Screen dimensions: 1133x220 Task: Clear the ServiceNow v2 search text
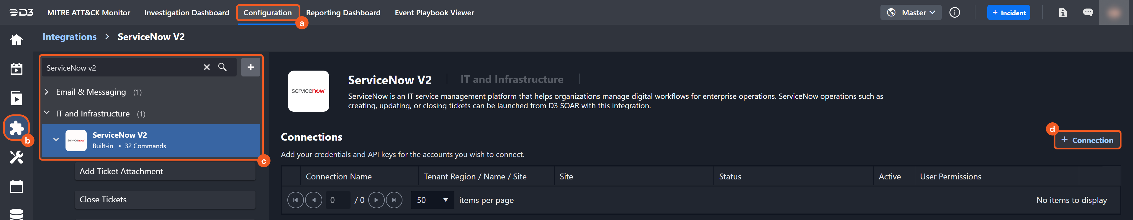tap(207, 67)
